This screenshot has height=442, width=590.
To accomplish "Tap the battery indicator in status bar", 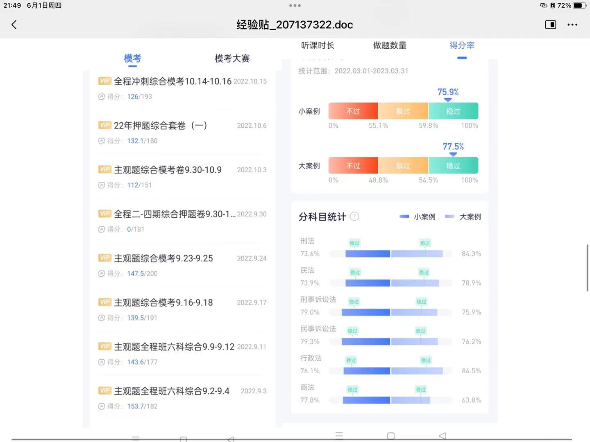I will click(x=579, y=5).
